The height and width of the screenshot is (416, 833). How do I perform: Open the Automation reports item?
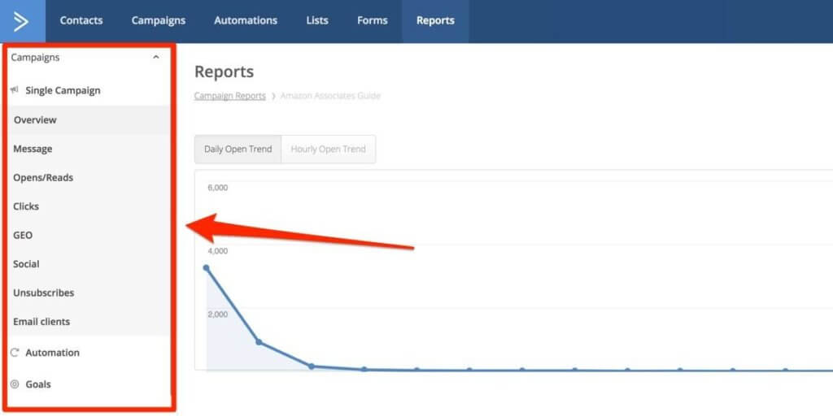[53, 353]
